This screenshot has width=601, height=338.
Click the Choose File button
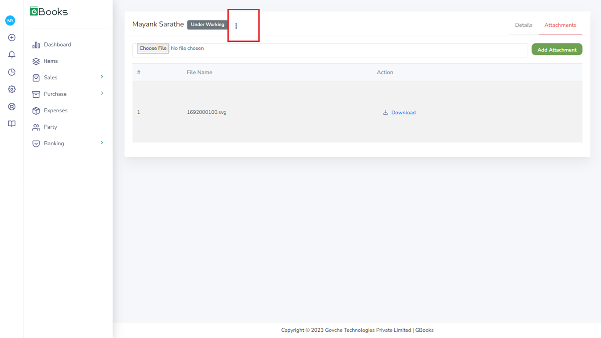tap(153, 48)
